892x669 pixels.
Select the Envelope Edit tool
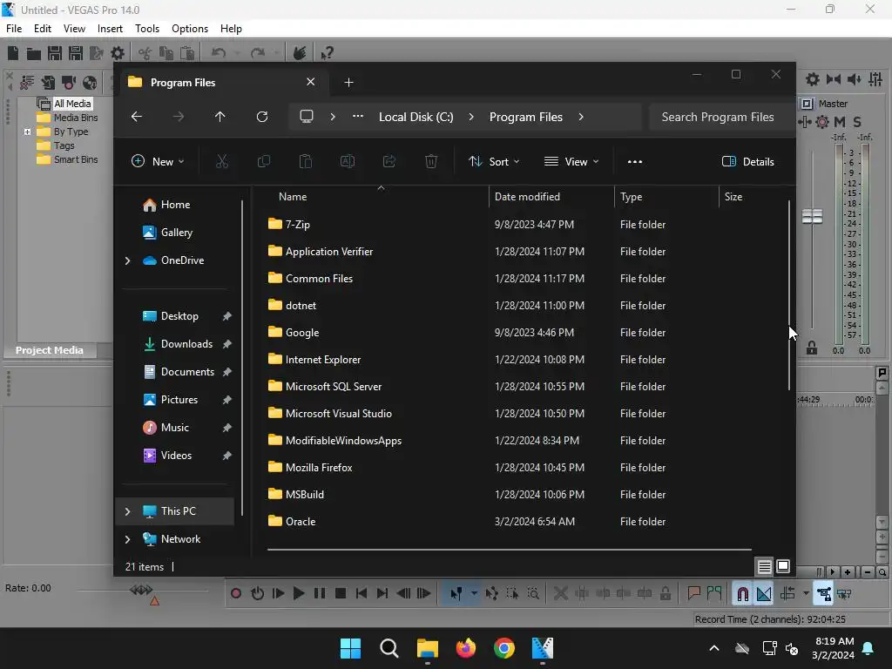[492, 593]
